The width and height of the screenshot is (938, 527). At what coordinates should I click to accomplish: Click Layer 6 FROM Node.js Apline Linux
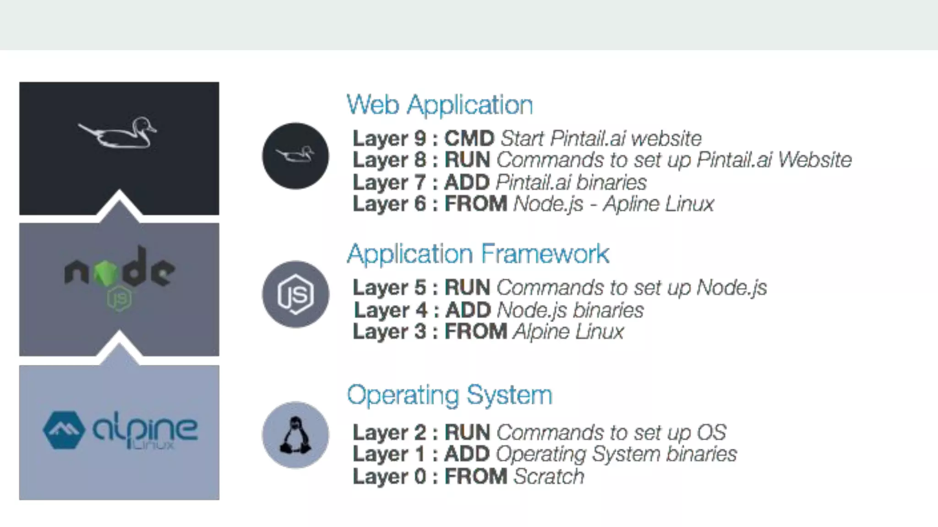click(533, 204)
